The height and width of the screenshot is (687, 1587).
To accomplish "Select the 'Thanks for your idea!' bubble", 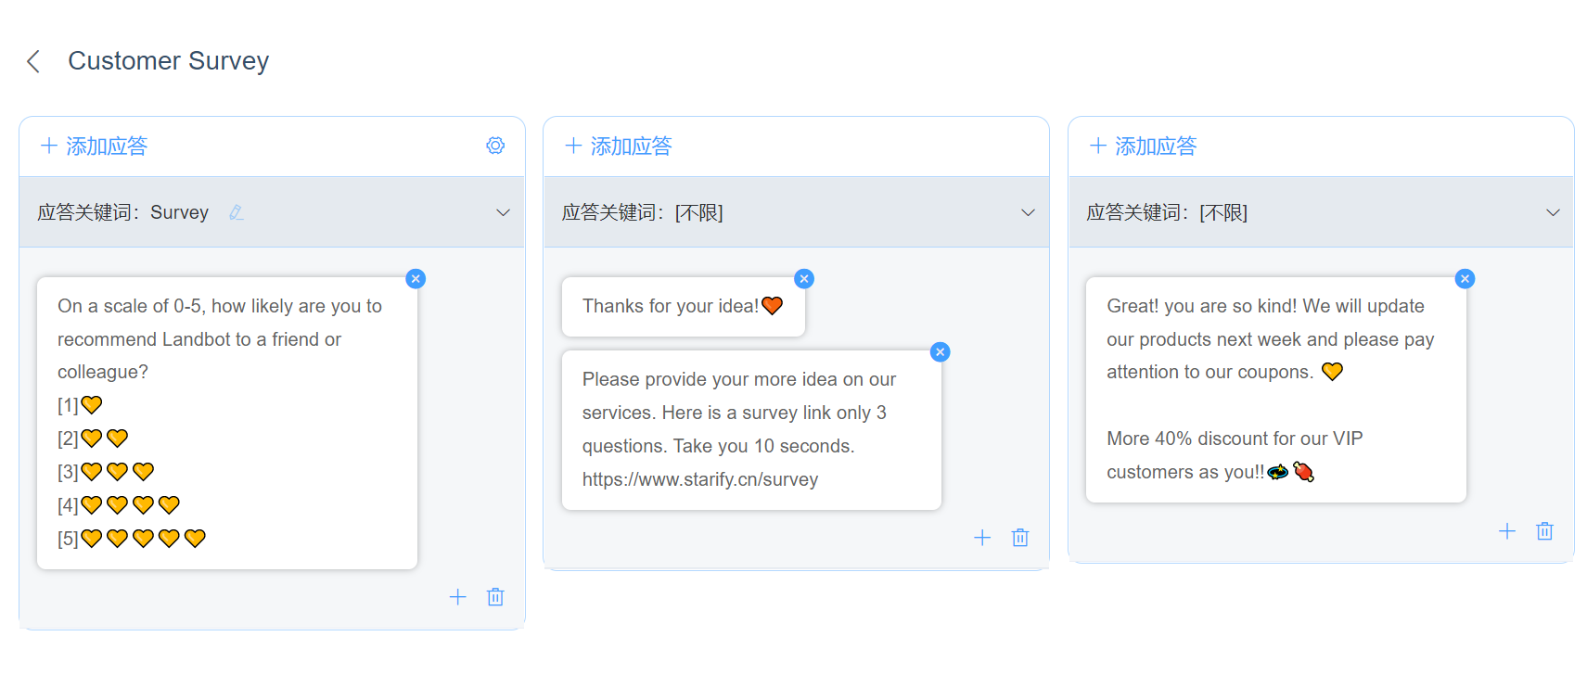I will 684,307.
